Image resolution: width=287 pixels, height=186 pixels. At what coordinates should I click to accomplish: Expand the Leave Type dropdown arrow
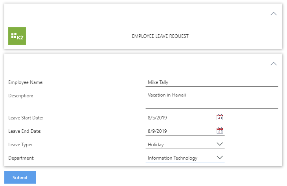point(220,144)
